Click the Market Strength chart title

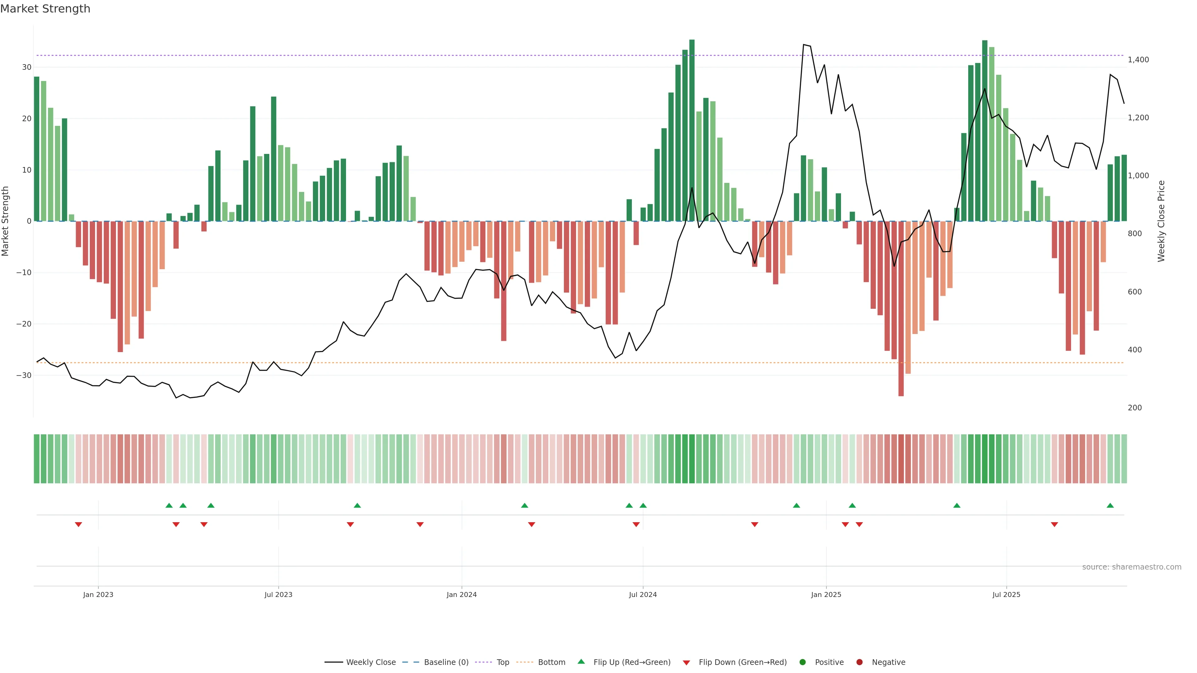[45, 9]
